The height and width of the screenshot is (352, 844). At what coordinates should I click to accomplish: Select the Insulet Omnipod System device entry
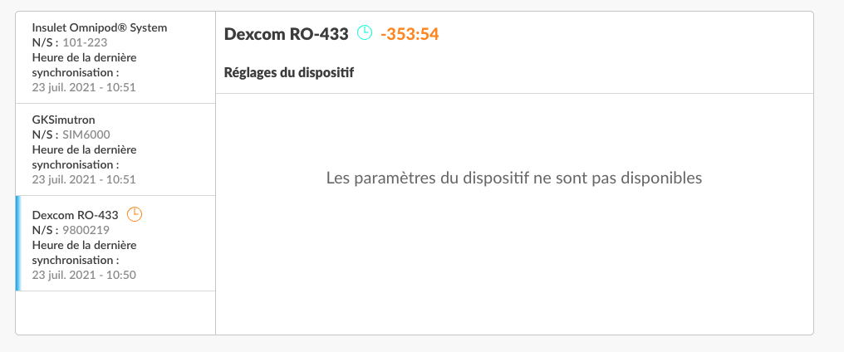[115, 57]
